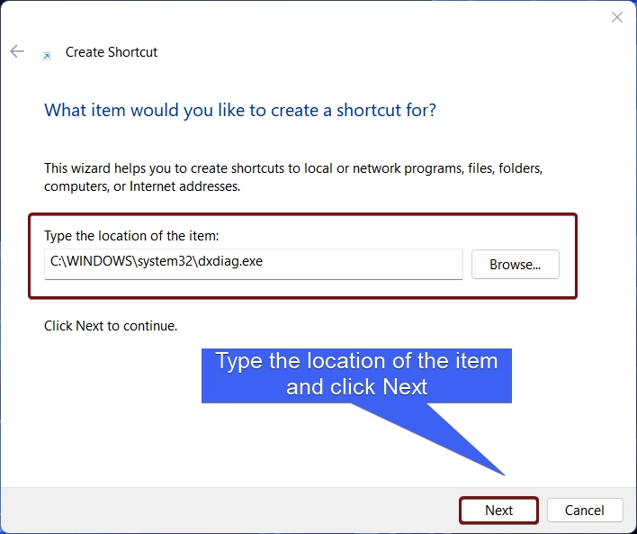Click the 'Create Shortcut' title text
This screenshot has height=534, width=637.
tap(112, 52)
